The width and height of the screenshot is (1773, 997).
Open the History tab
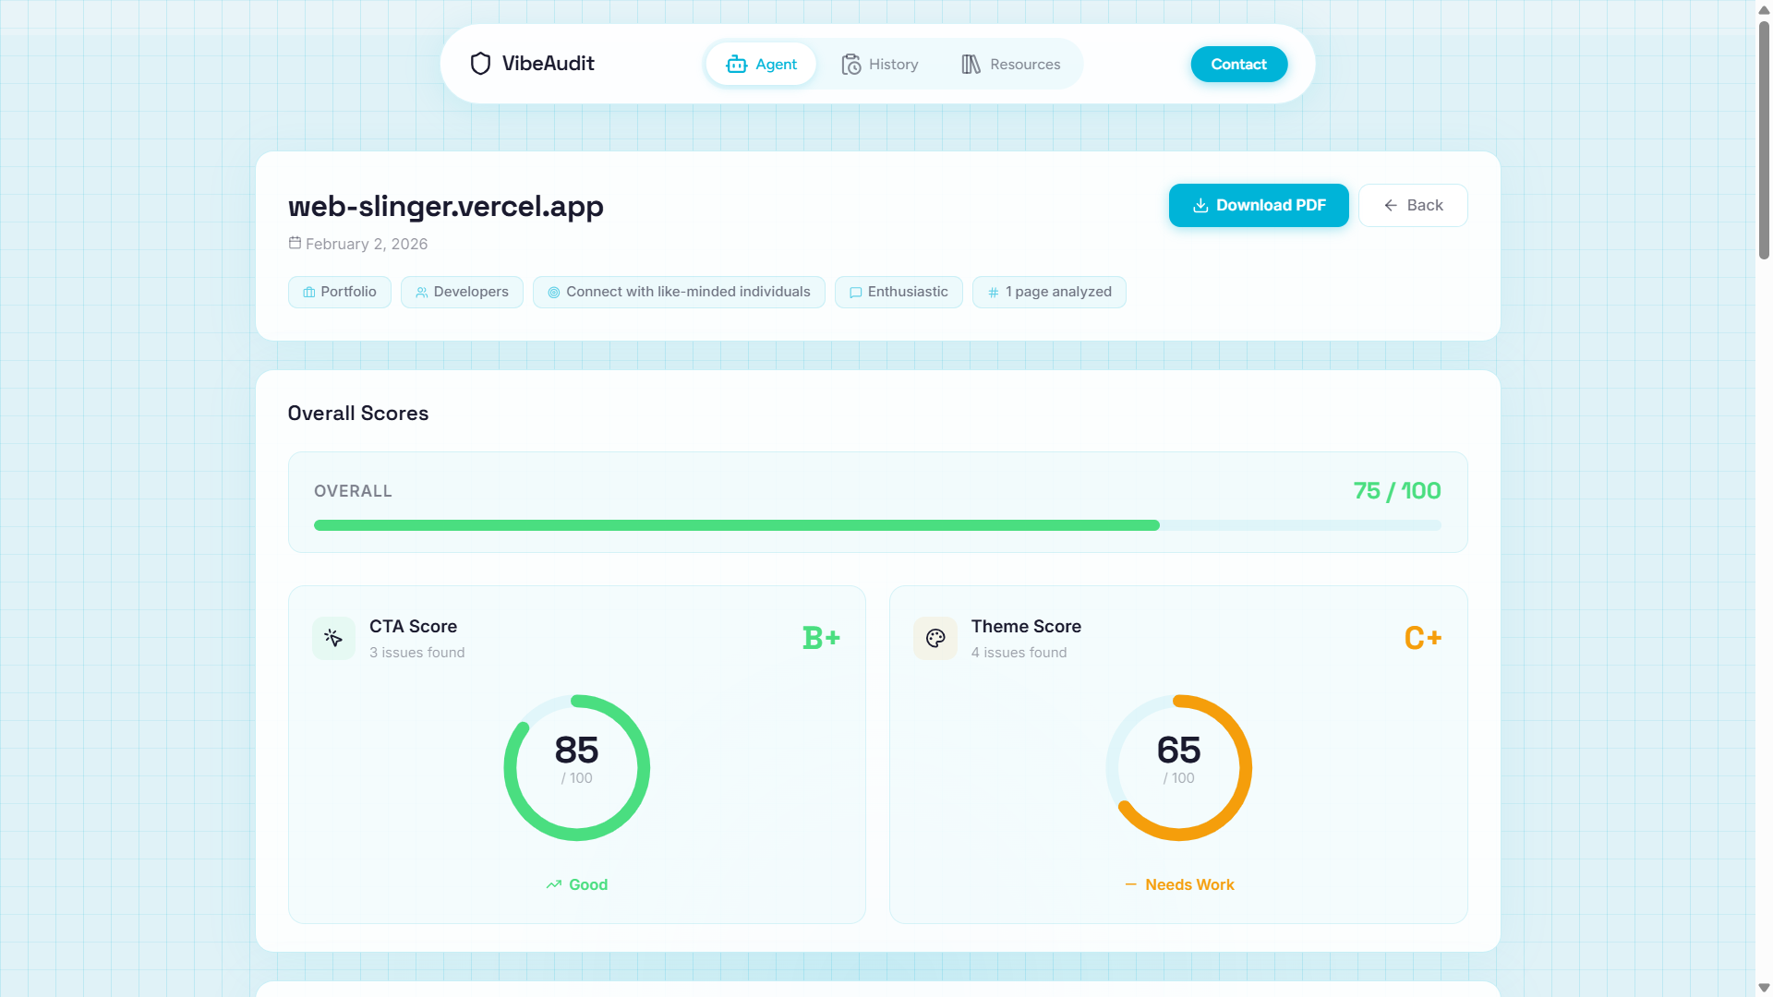880,65
